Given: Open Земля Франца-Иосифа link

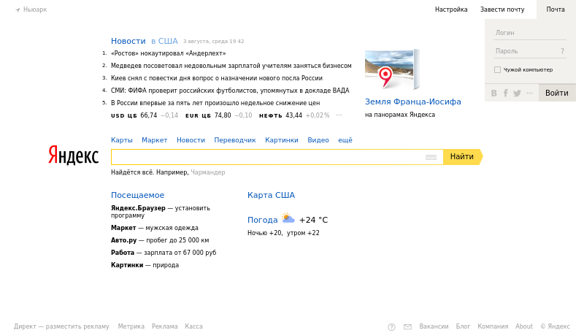Looking at the screenshot, I should [x=412, y=102].
